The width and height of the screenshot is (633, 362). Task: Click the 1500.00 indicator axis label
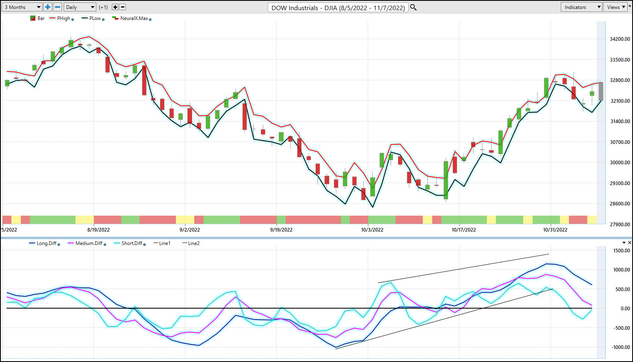tap(622, 251)
